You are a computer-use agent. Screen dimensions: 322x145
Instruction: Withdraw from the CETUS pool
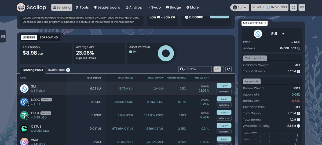coord(224,132)
